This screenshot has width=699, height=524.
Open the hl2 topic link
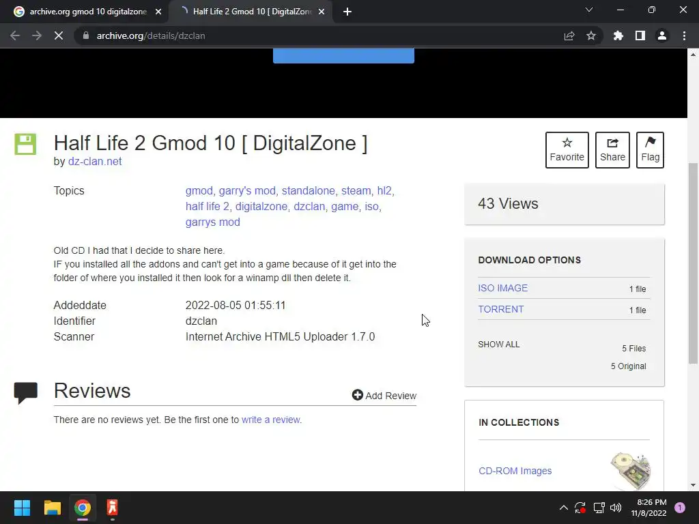click(384, 191)
